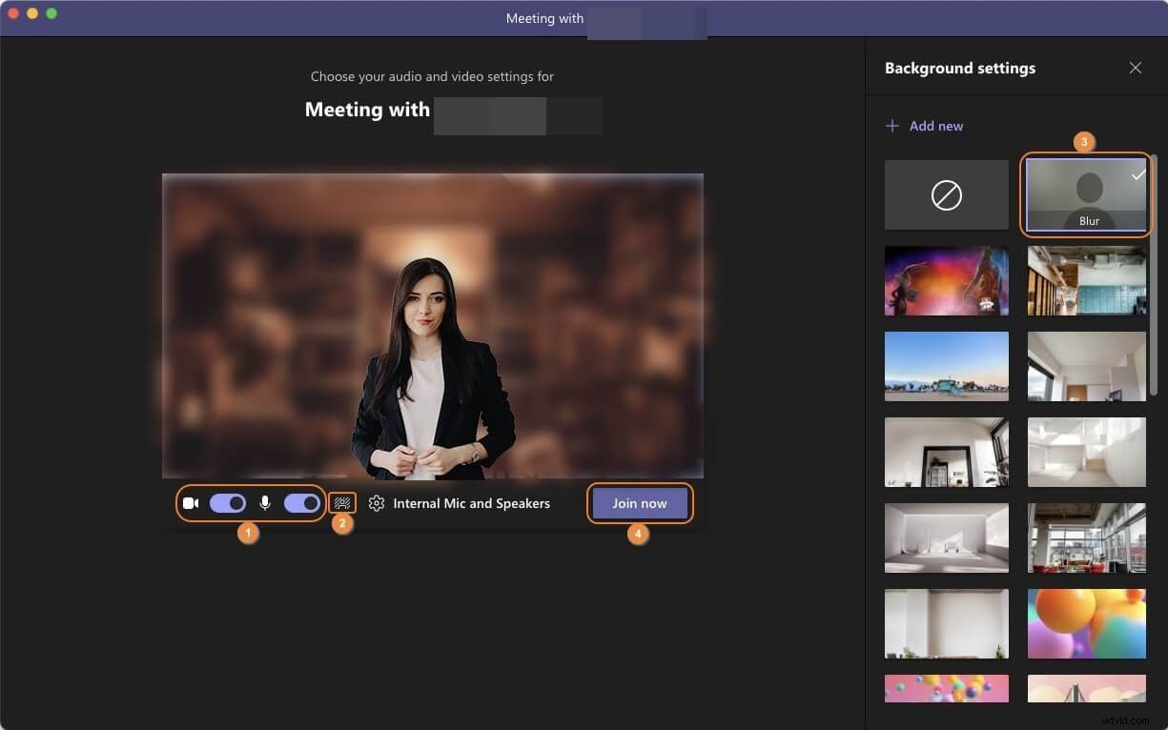Select the industrial office loft background
Viewport: 1168px width, 730px height.
[x=1087, y=280]
